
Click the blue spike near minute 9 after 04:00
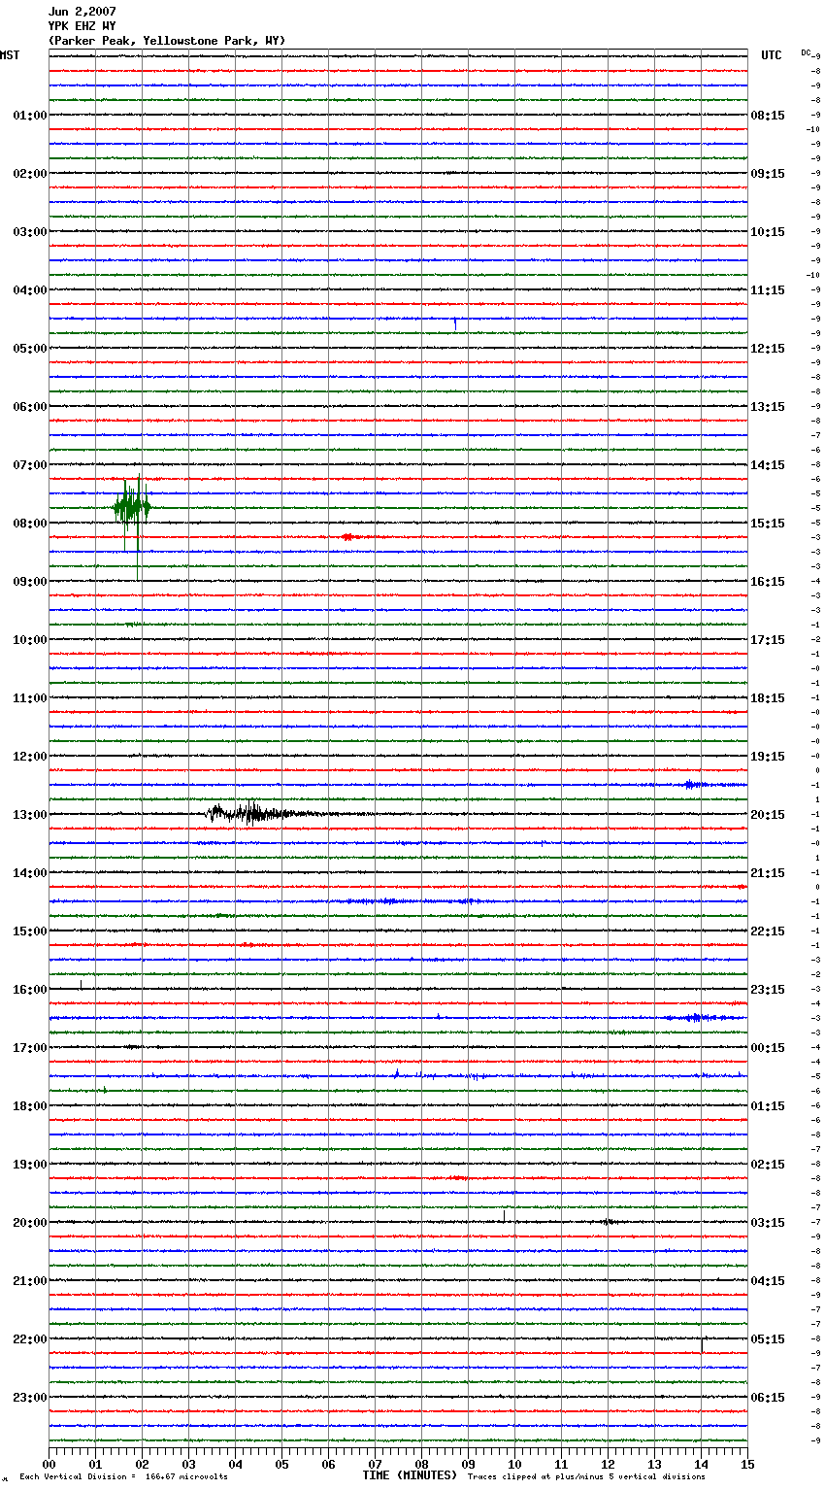coord(455,322)
